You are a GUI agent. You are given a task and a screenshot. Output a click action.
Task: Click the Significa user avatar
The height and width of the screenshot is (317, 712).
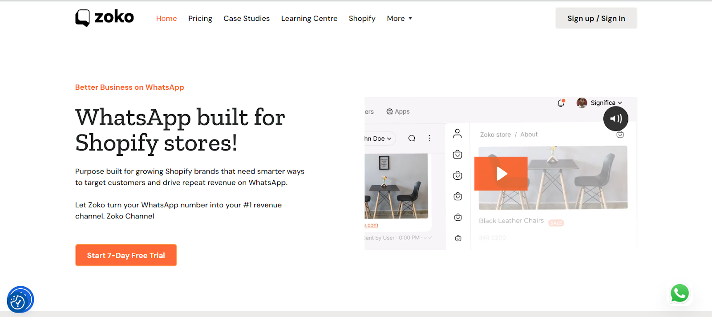(x=582, y=103)
